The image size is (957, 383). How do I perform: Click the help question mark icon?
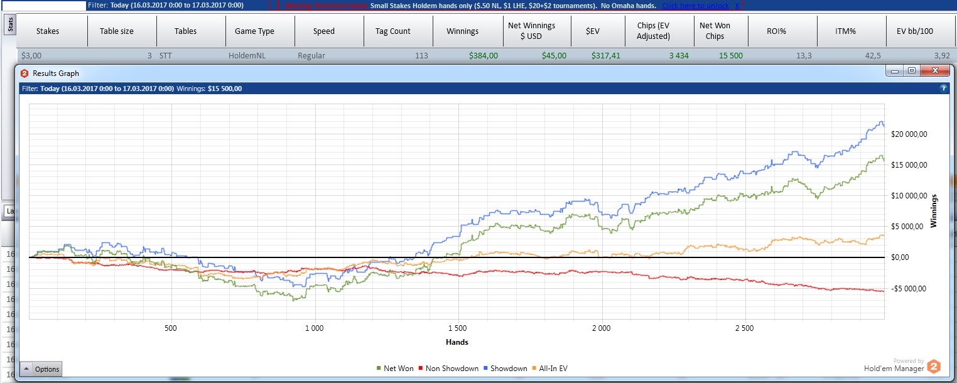[x=943, y=89]
